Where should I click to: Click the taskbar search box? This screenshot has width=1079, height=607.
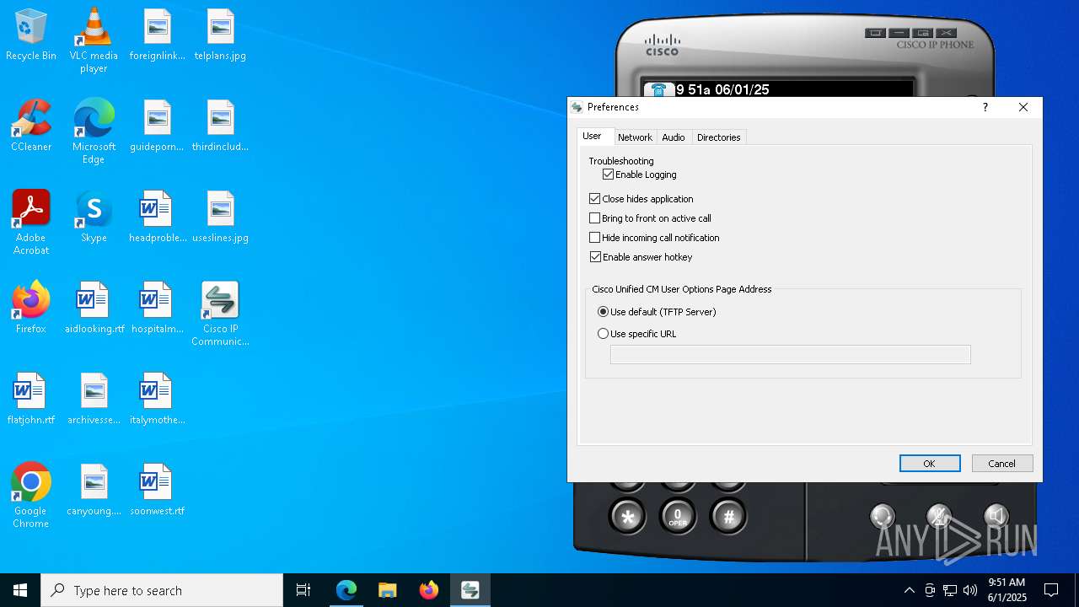[x=162, y=590]
